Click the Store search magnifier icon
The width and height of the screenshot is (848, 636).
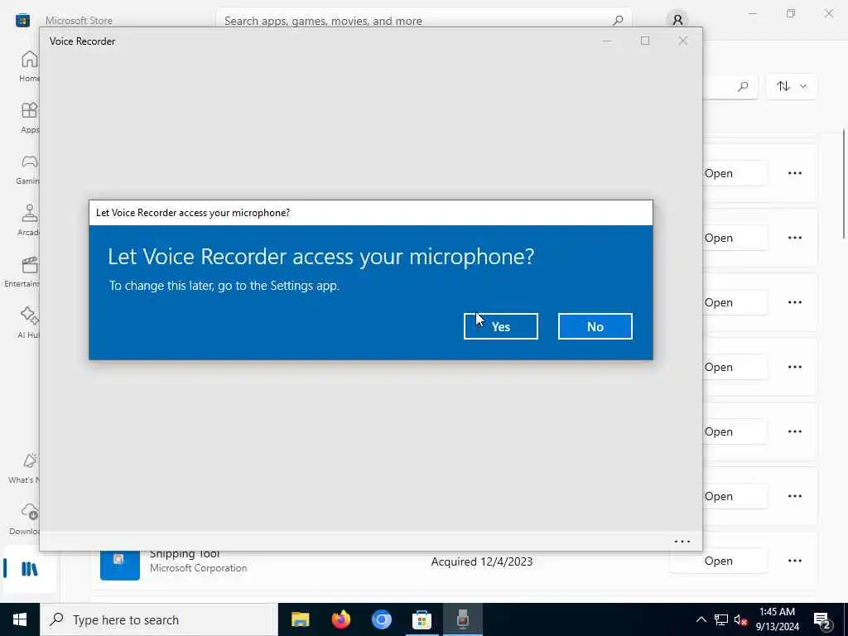(618, 21)
